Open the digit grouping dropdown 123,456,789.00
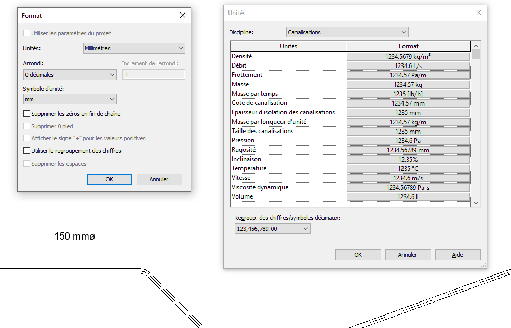Screen dimensions: 511x328 coord(272,229)
